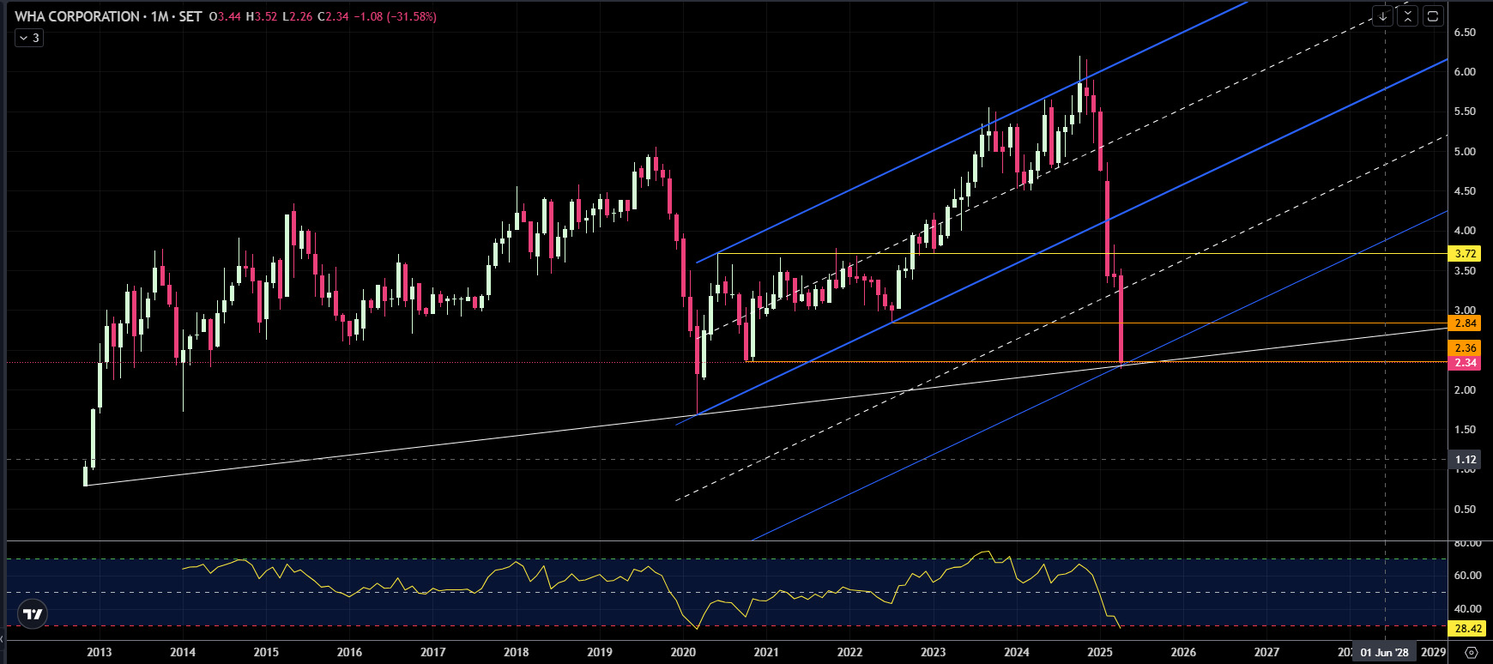Click the 2.84 orange price label
The height and width of the screenshot is (664, 1493).
click(x=1466, y=323)
